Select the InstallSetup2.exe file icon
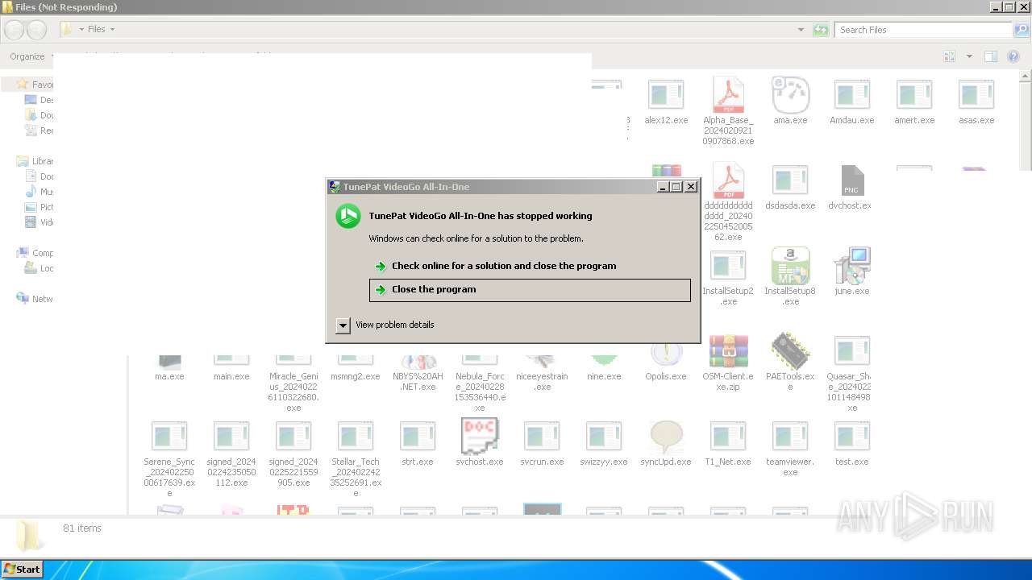The height and width of the screenshot is (580, 1032). click(x=728, y=266)
